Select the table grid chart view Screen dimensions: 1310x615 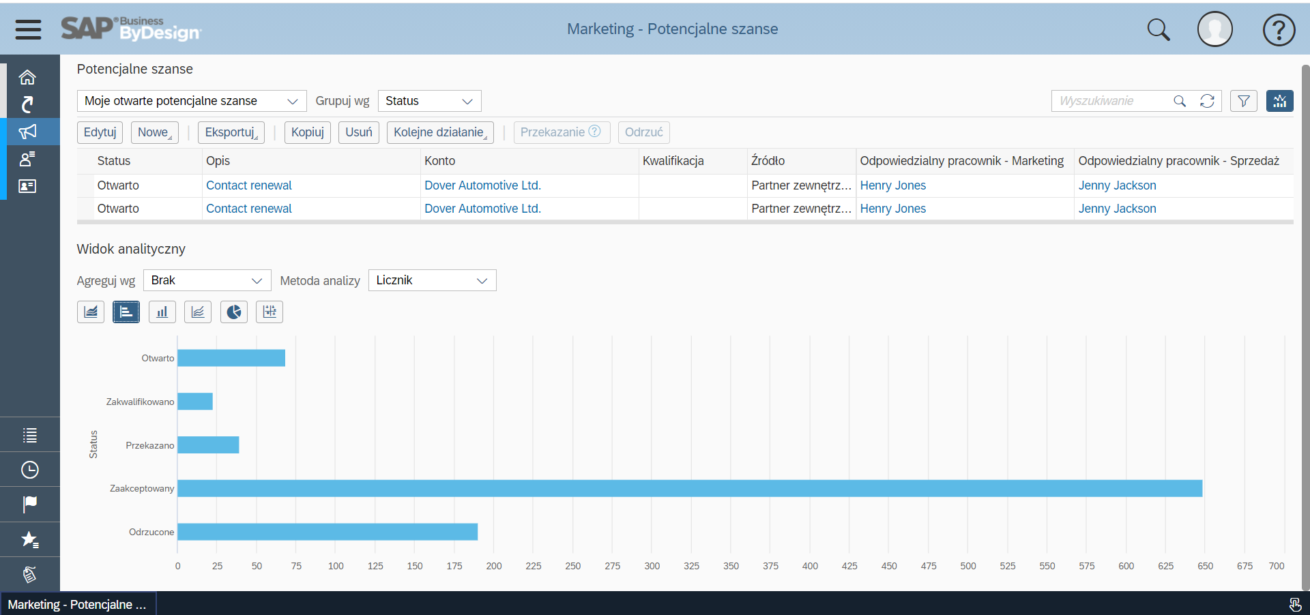[270, 312]
